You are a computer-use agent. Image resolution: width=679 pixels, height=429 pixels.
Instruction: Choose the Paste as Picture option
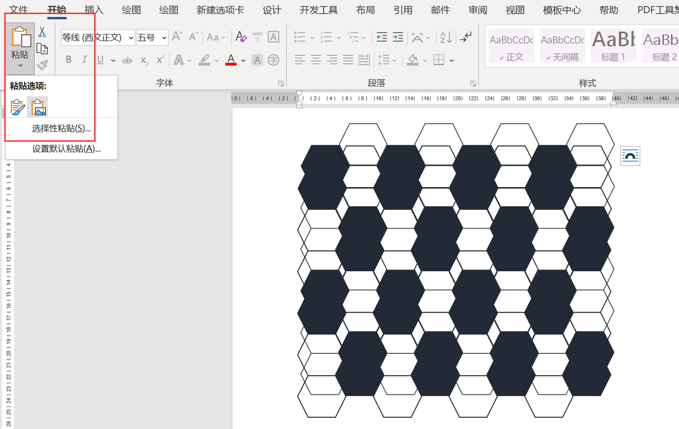[x=38, y=106]
